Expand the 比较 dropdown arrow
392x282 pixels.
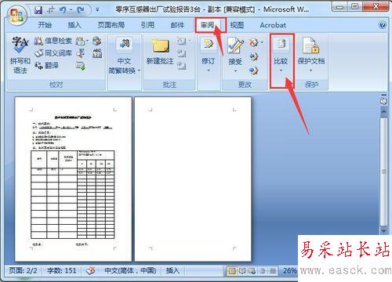coord(281,70)
